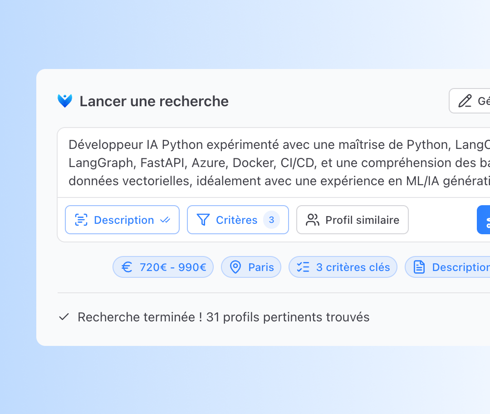Image resolution: width=490 pixels, height=414 pixels.
Task: Click the document icon in Description chip
Action: pos(420,267)
